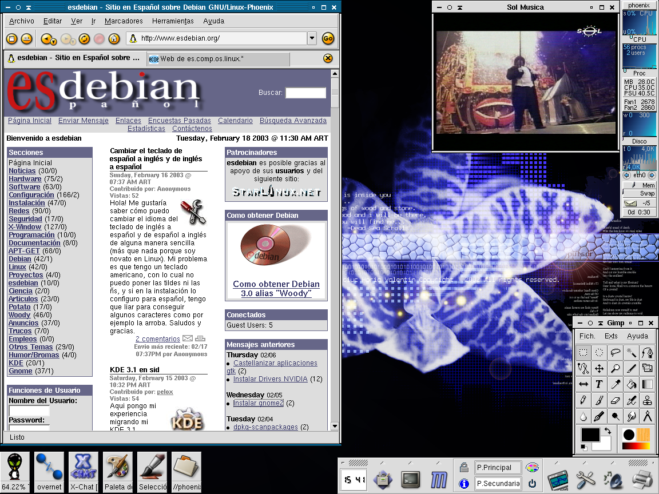Select the paintbrush tool in Gimp
The width and height of the screenshot is (659, 494).
click(x=599, y=400)
